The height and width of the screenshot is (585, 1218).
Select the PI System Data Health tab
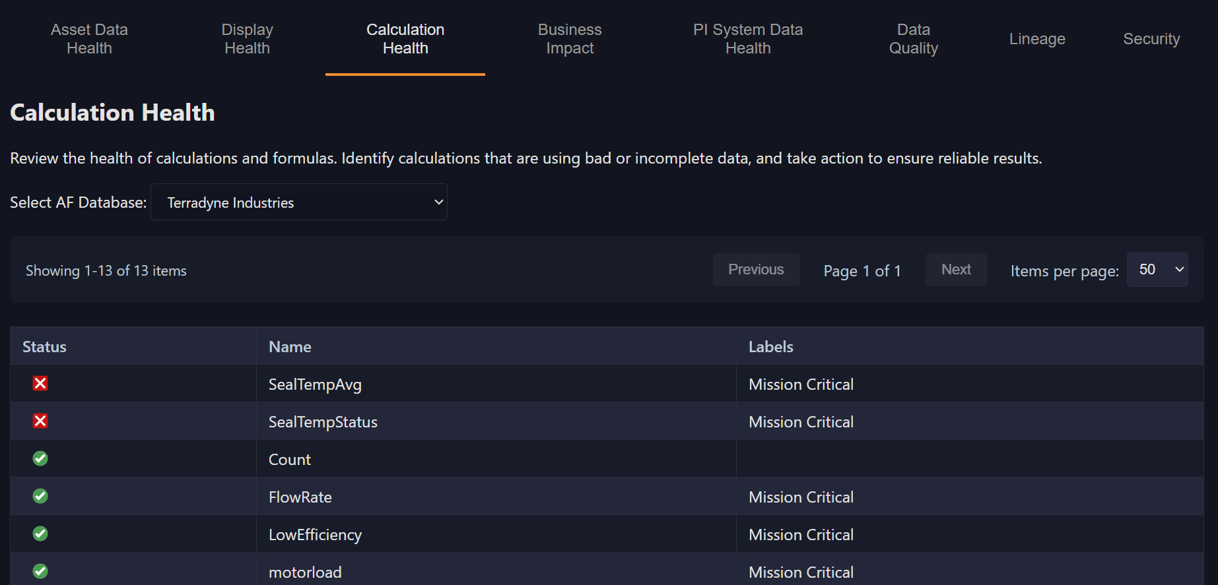click(x=747, y=39)
